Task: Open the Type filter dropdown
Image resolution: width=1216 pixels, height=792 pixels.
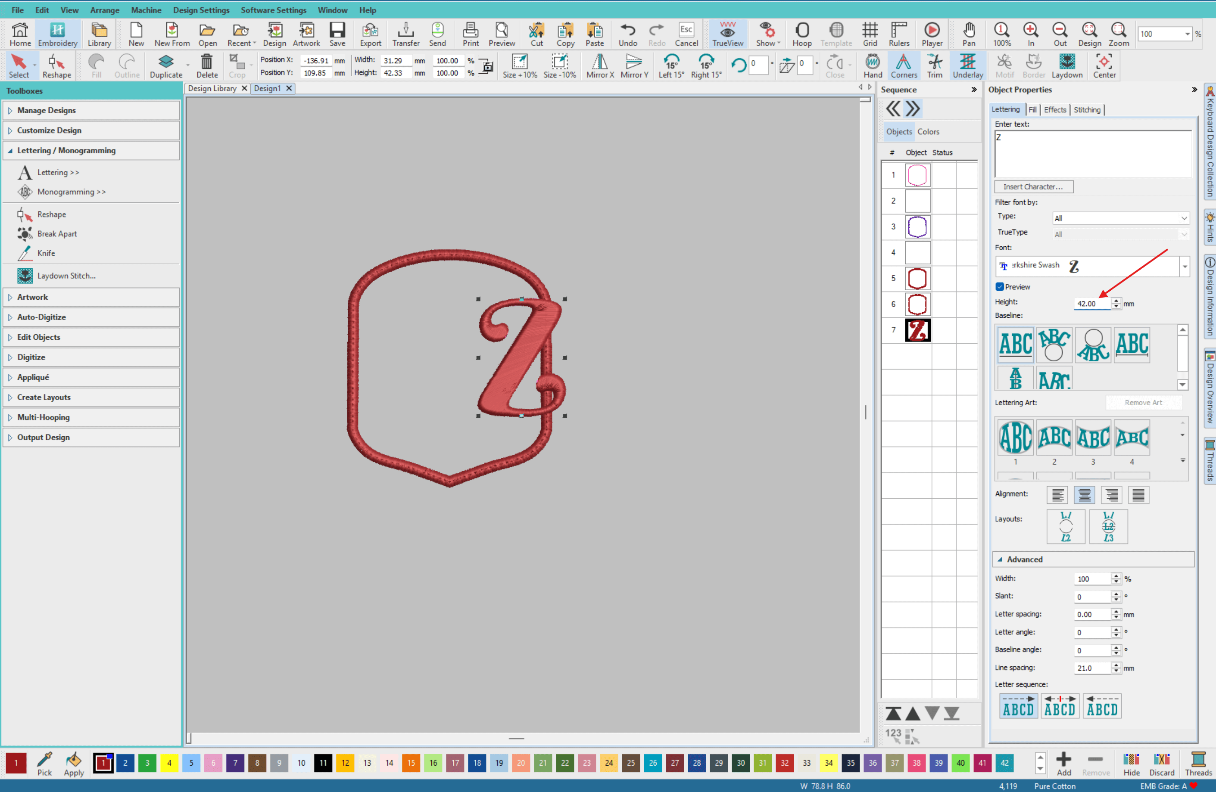Action: click(1184, 217)
